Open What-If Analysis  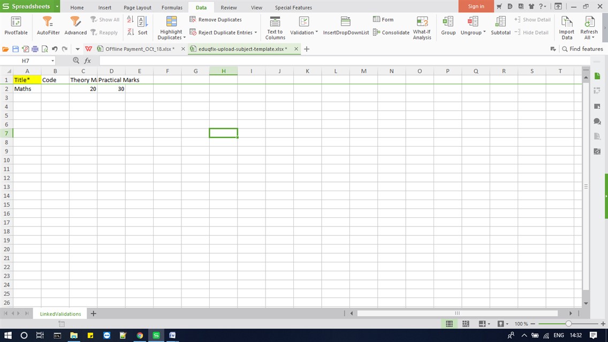tap(422, 28)
